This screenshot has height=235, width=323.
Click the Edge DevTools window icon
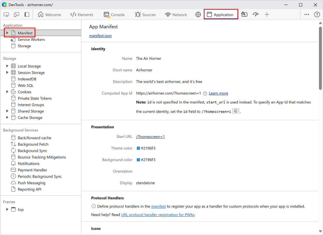click(x=4, y=5)
